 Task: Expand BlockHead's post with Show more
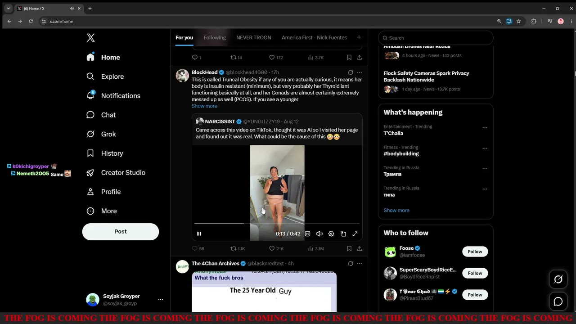click(x=204, y=106)
